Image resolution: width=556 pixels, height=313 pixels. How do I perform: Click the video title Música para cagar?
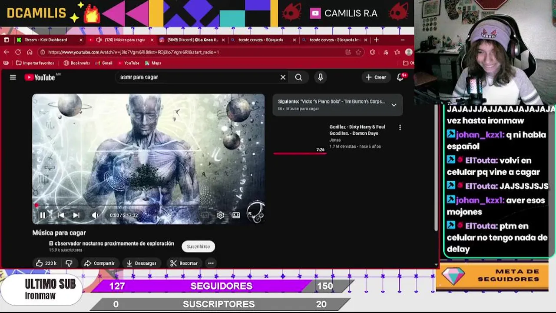click(59, 233)
